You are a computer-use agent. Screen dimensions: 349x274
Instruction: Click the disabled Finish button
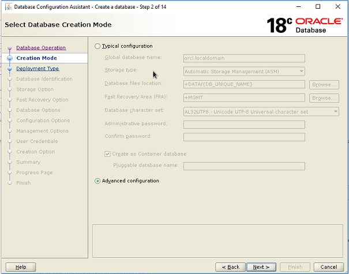[x=295, y=267]
